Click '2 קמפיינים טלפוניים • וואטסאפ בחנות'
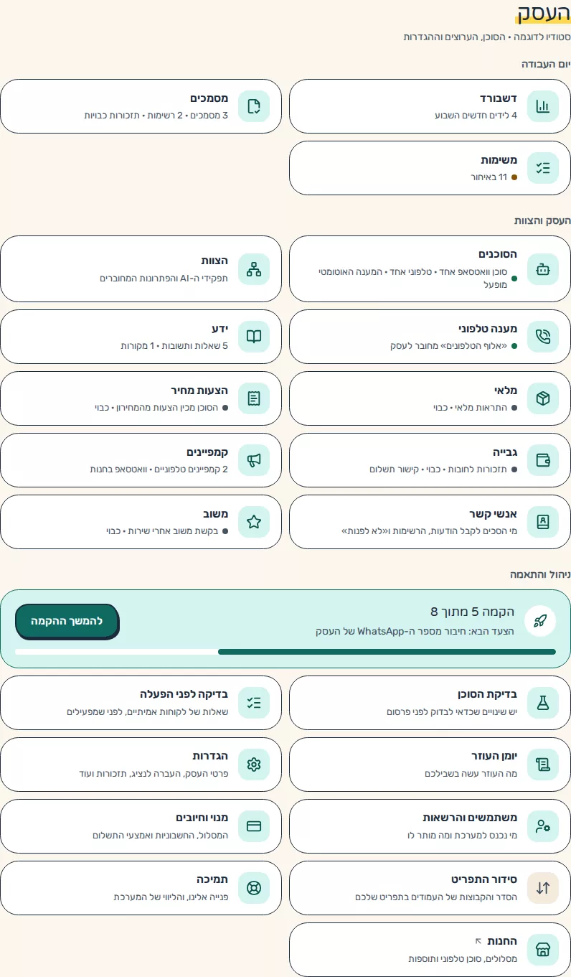 point(159,469)
